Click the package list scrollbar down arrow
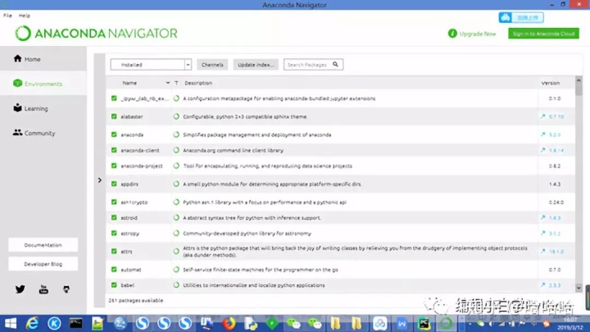The height and width of the screenshot is (332, 590). 579,288
